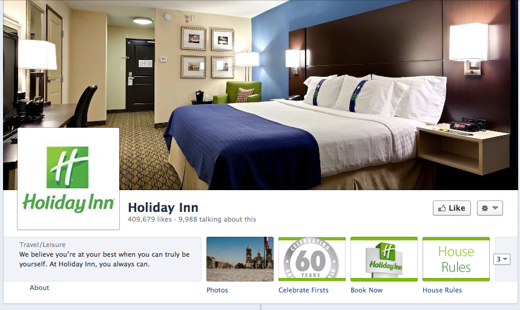Viewport: 520px width, 310px height.
Task: Expand the apps count dropdown showing 3
Action: (x=502, y=259)
